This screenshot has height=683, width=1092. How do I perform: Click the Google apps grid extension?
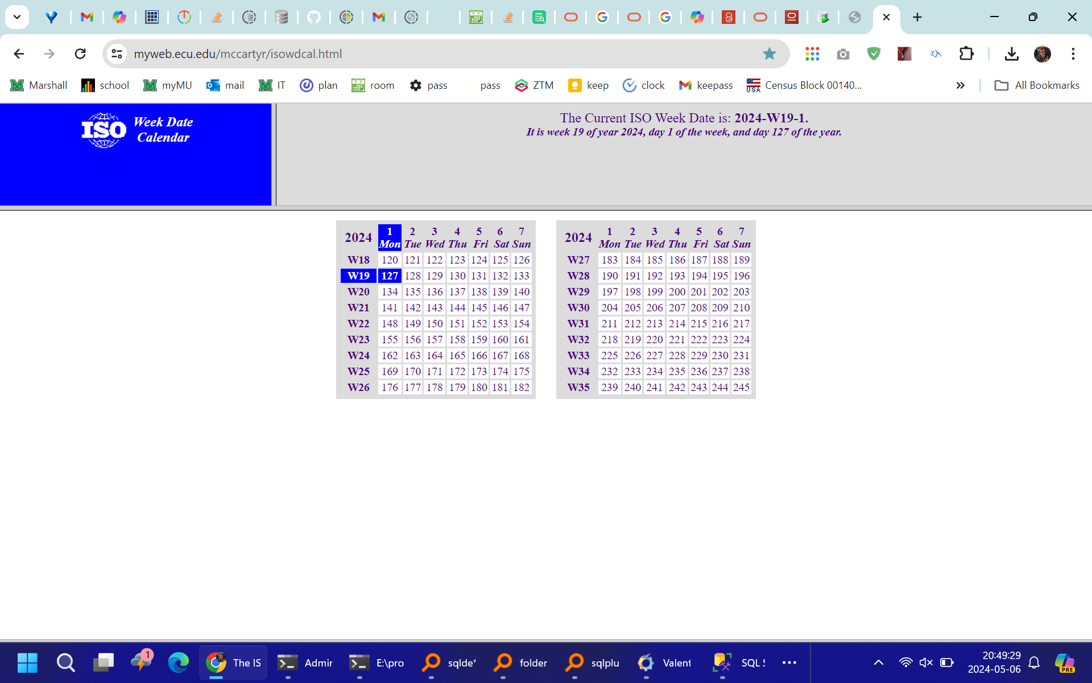(x=812, y=54)
